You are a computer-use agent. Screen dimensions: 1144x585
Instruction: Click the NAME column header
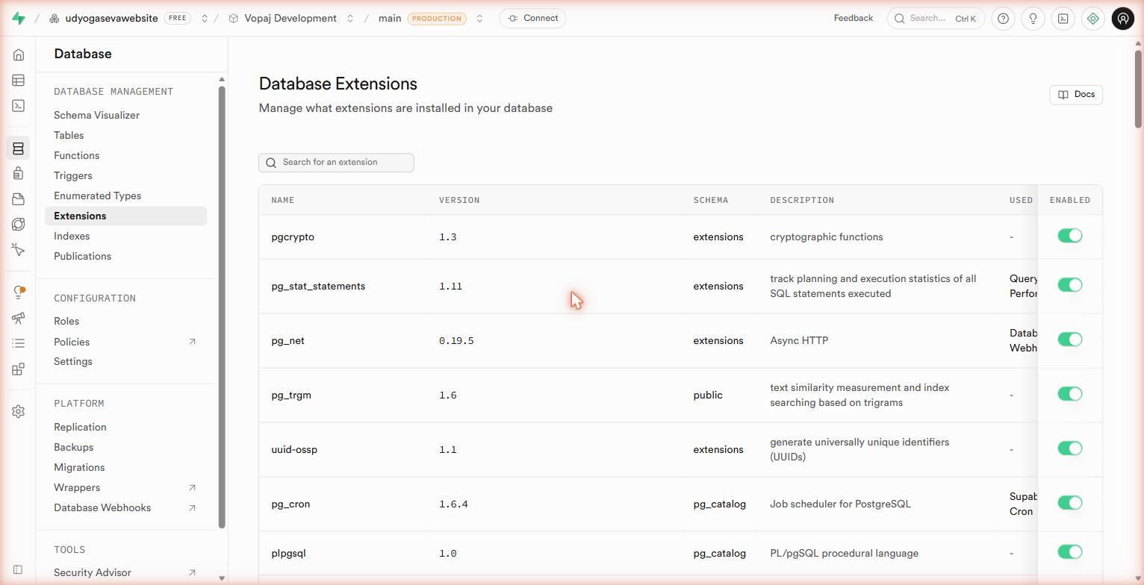click(x=283, y=201)
